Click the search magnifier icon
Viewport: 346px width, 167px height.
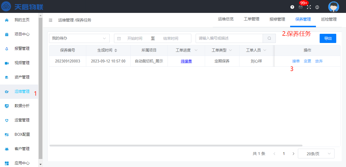(269, 38)
